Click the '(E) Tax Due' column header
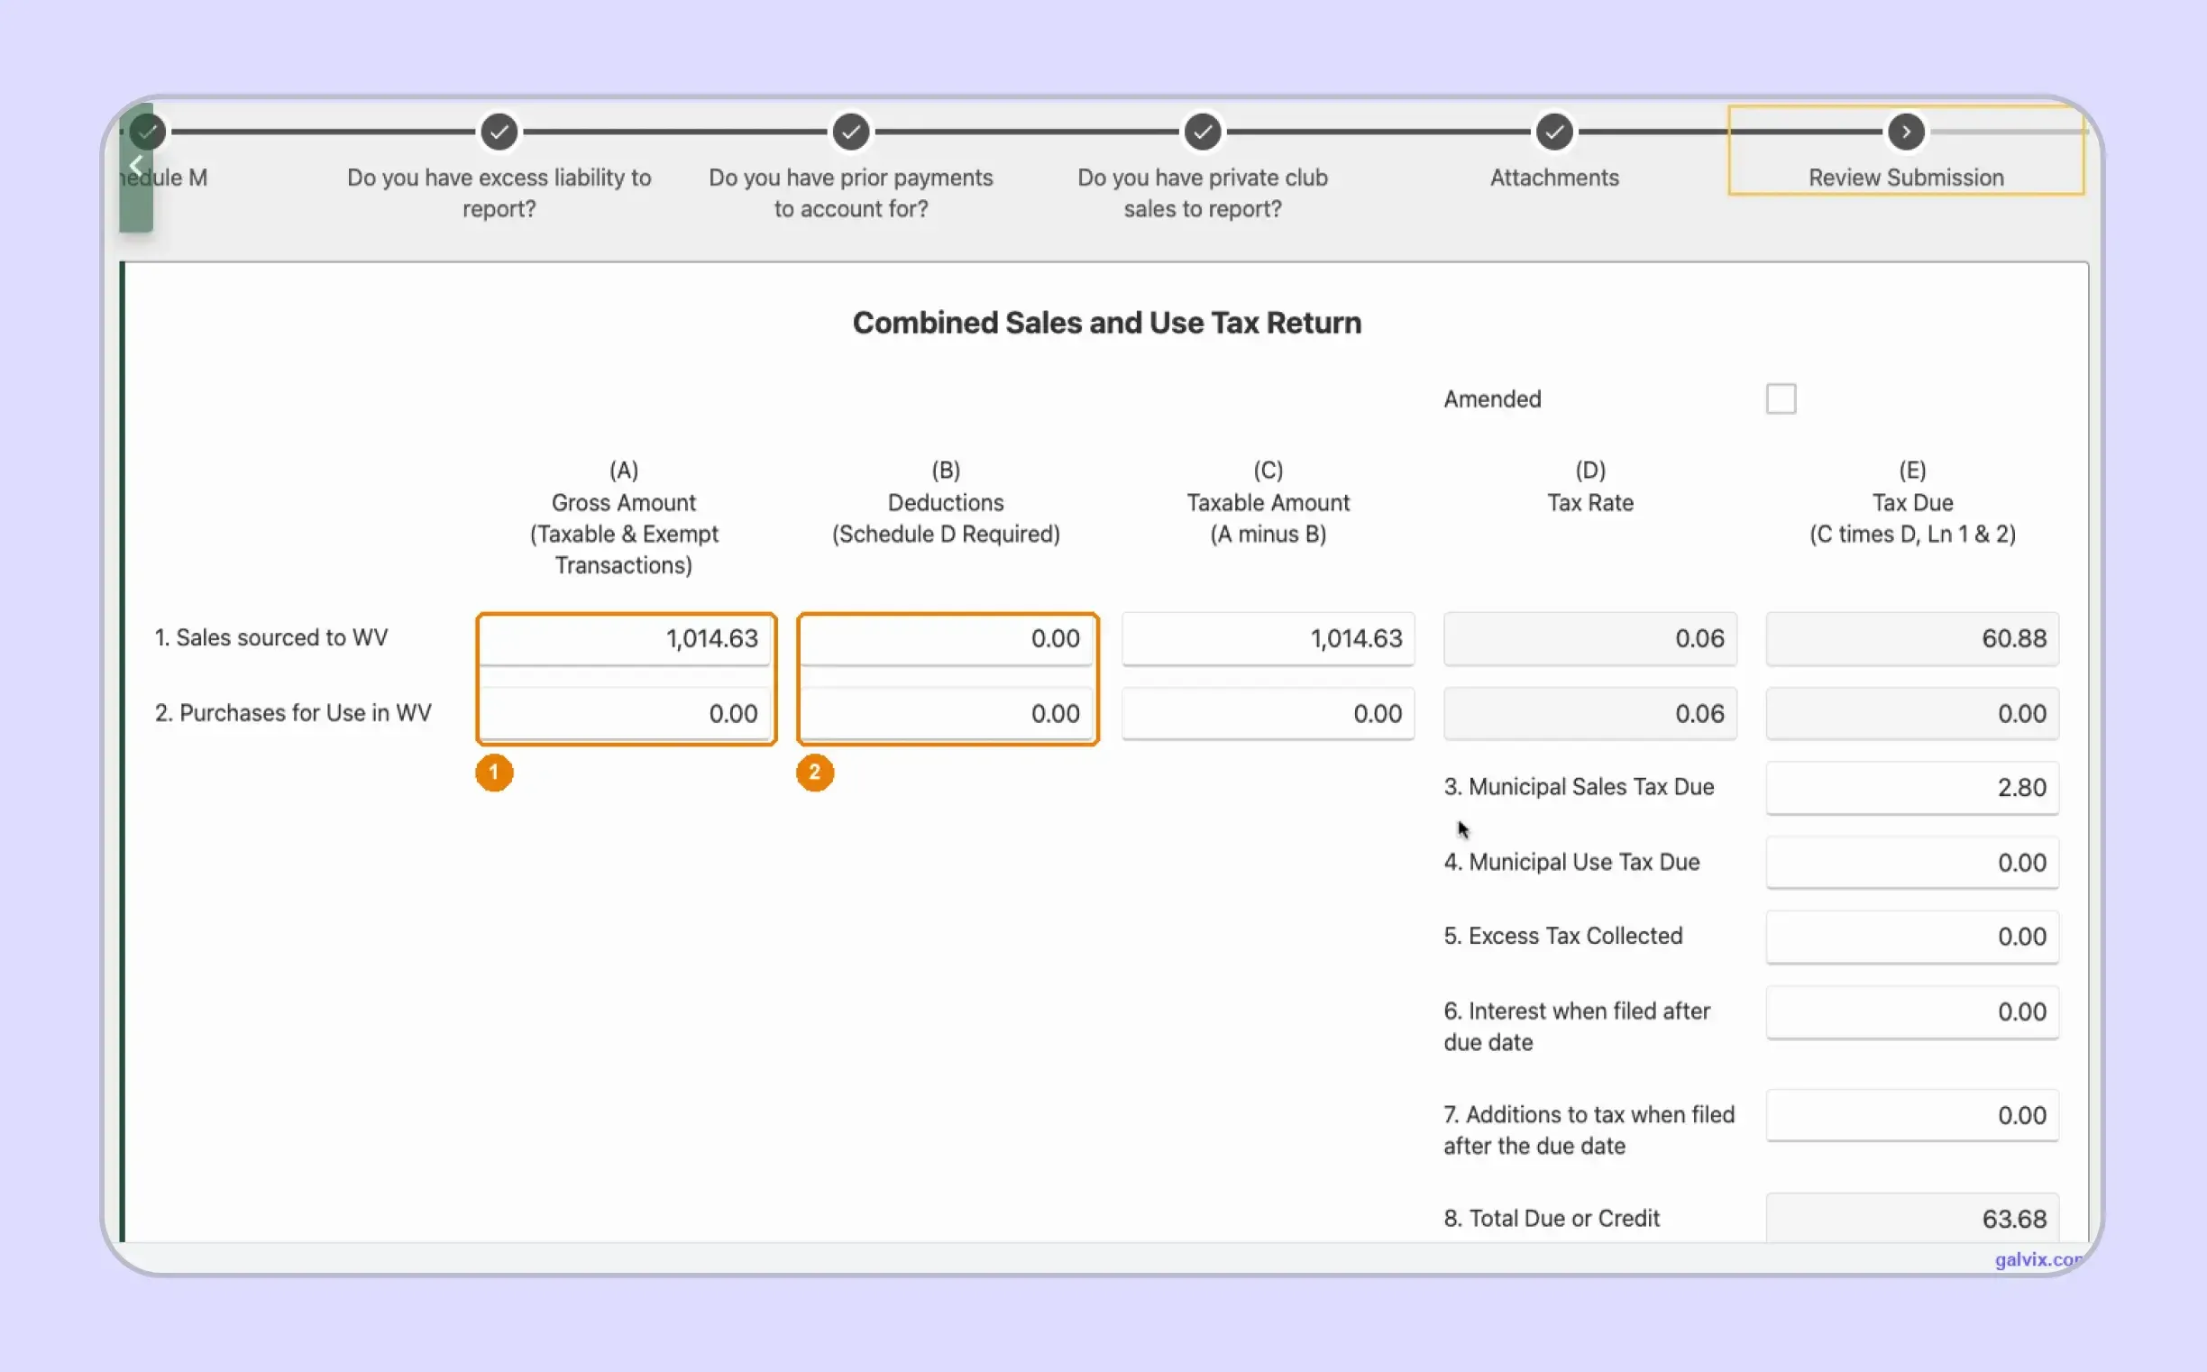 click(x=1912, y=502)
